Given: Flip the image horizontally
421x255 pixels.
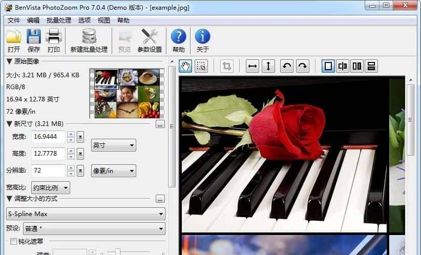Looking at the screenshot, I should (252, 66).
